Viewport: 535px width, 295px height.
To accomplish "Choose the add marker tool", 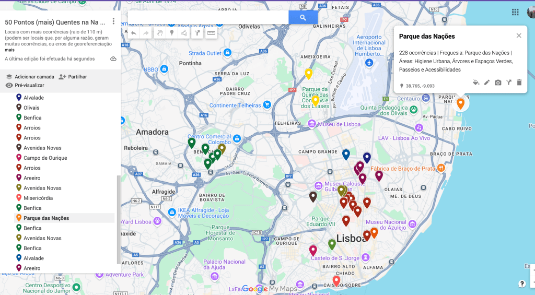I will pyautogui.click(x=171, y=33).
